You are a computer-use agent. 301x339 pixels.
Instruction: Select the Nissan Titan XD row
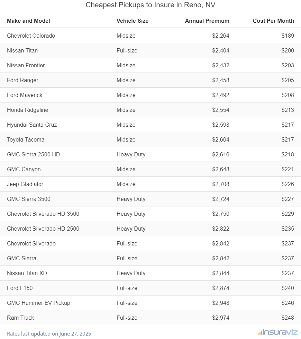pyautogui.click(x=27, y=273)
